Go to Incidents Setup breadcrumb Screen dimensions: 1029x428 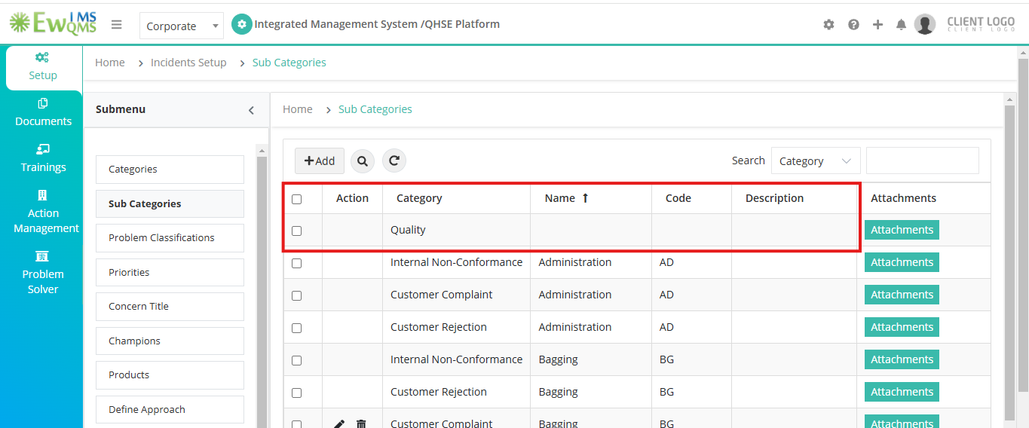click(188, 63)
